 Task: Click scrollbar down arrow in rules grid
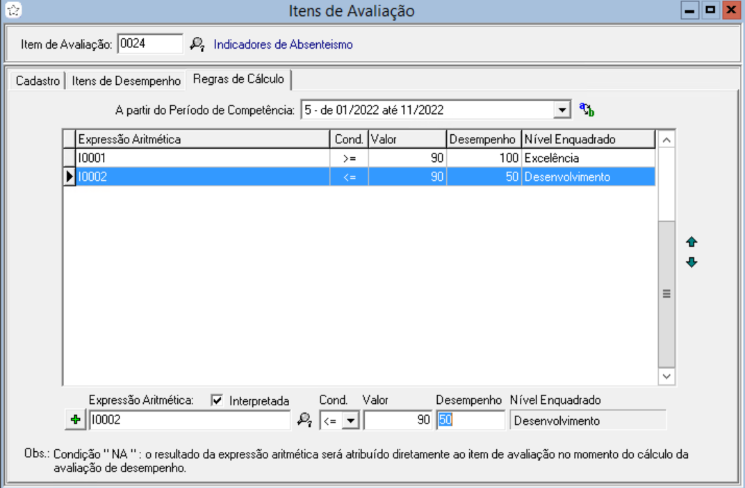point(666,376)
